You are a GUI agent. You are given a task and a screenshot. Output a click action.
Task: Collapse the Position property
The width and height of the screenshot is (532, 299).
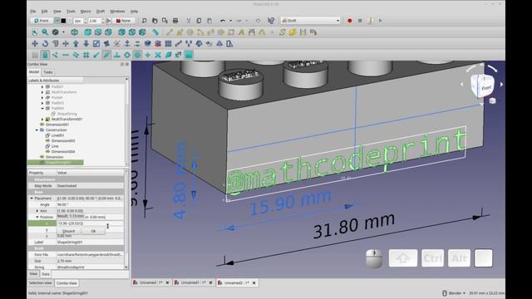click(37, 217)
